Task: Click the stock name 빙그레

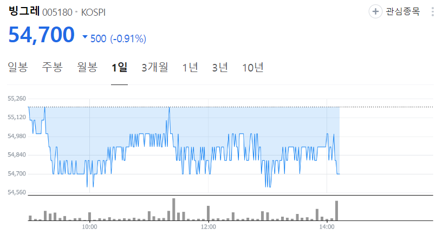Action: point(24,11)
